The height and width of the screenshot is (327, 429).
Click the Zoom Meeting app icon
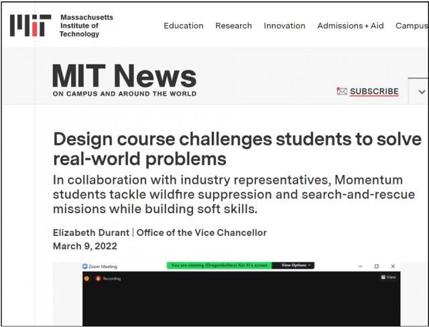[85, 267]
